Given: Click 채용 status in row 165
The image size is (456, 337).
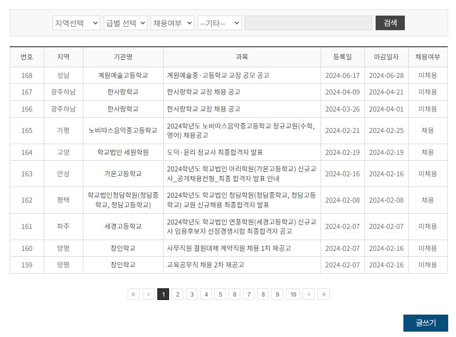Looking at the screenshot, I should coord(428,131).
